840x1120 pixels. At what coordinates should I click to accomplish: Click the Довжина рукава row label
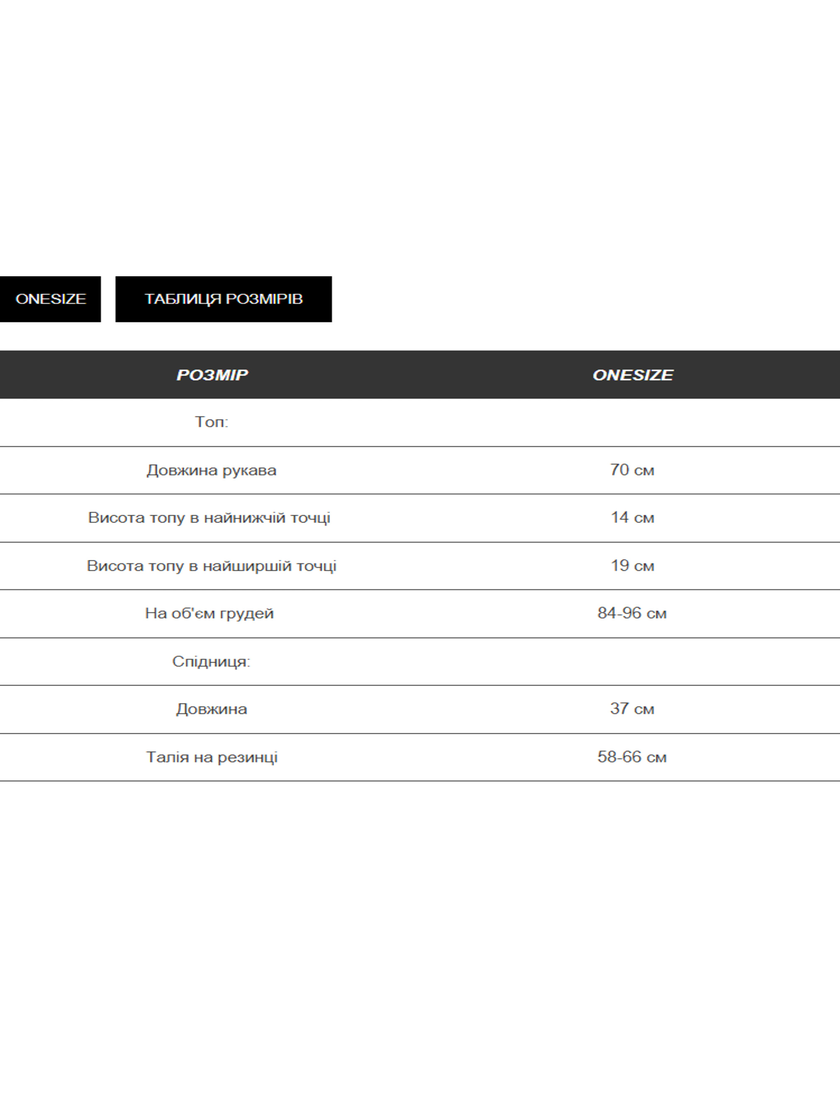pyautogui.click(x=212, y=470)
